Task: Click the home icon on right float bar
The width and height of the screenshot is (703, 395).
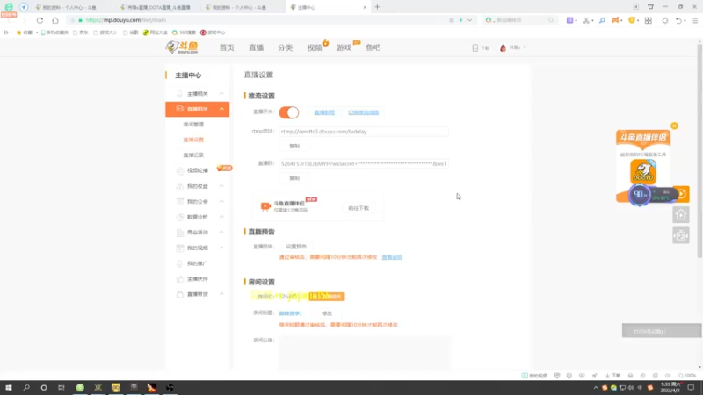Action: 680,215
